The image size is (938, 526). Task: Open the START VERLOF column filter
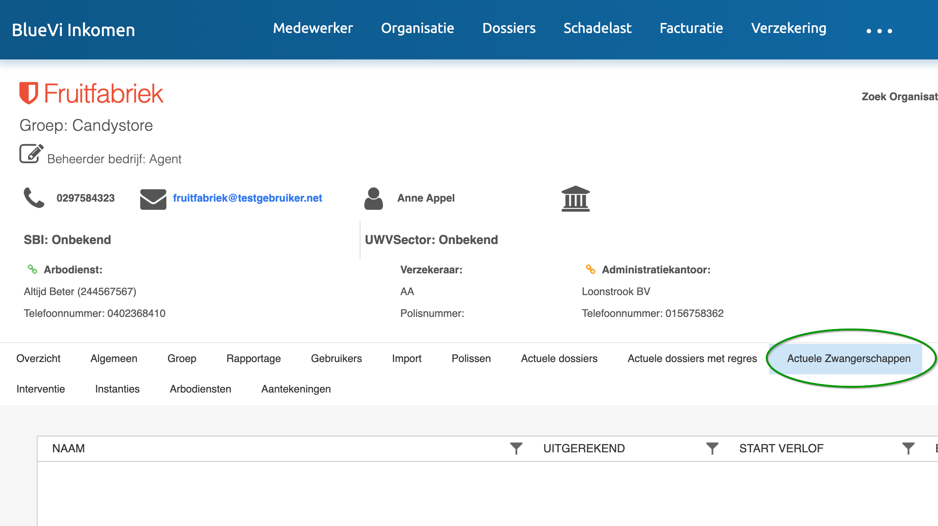pos(908,448)
